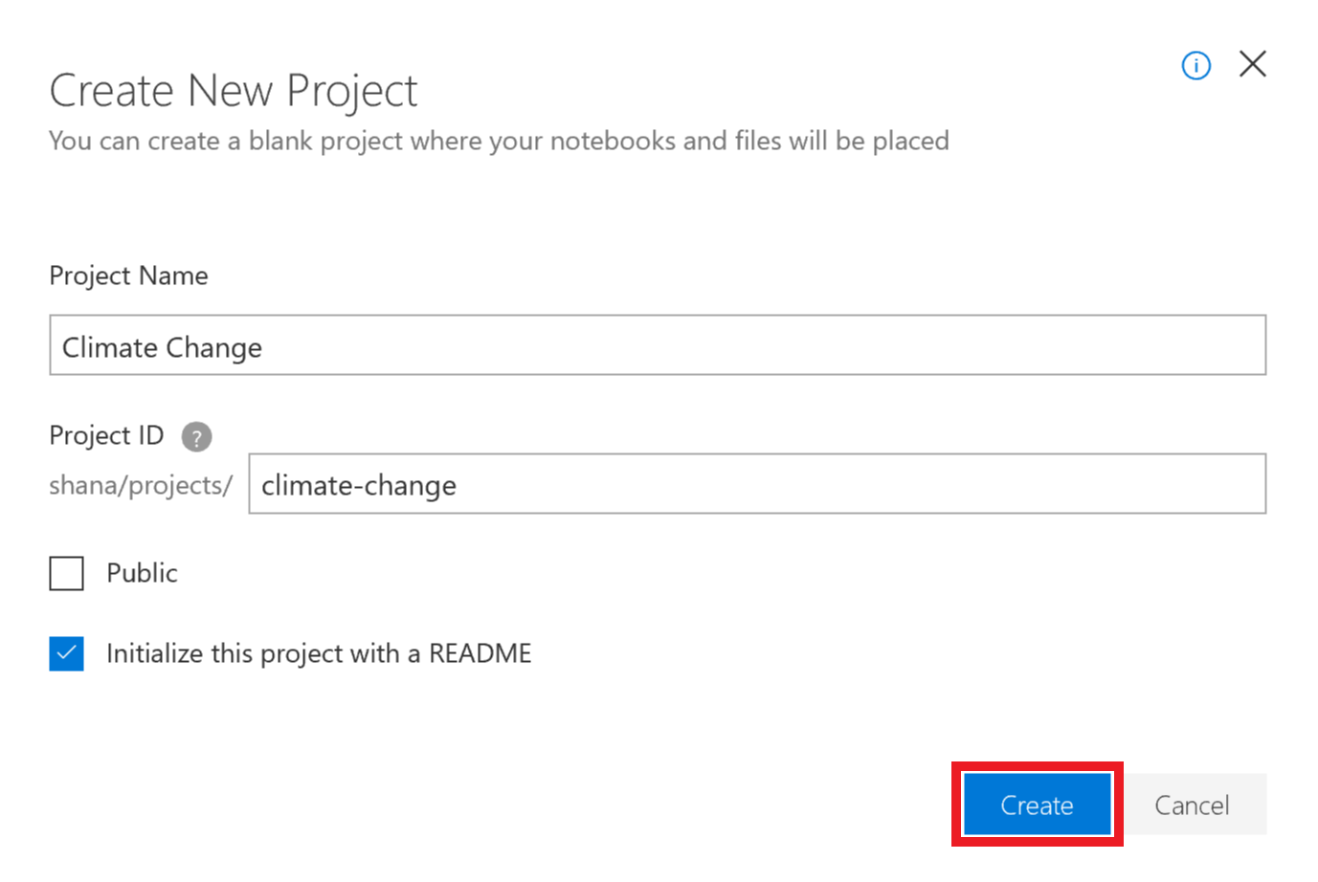Place cursor in the climate-change ID text
Image resolution: width=1318 pixels, height=882 pixels.
click(359, 486)
